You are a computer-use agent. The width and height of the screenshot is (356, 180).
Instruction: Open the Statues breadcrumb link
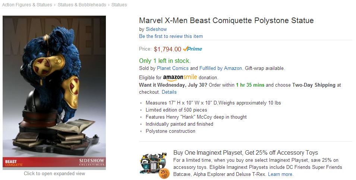119,5
